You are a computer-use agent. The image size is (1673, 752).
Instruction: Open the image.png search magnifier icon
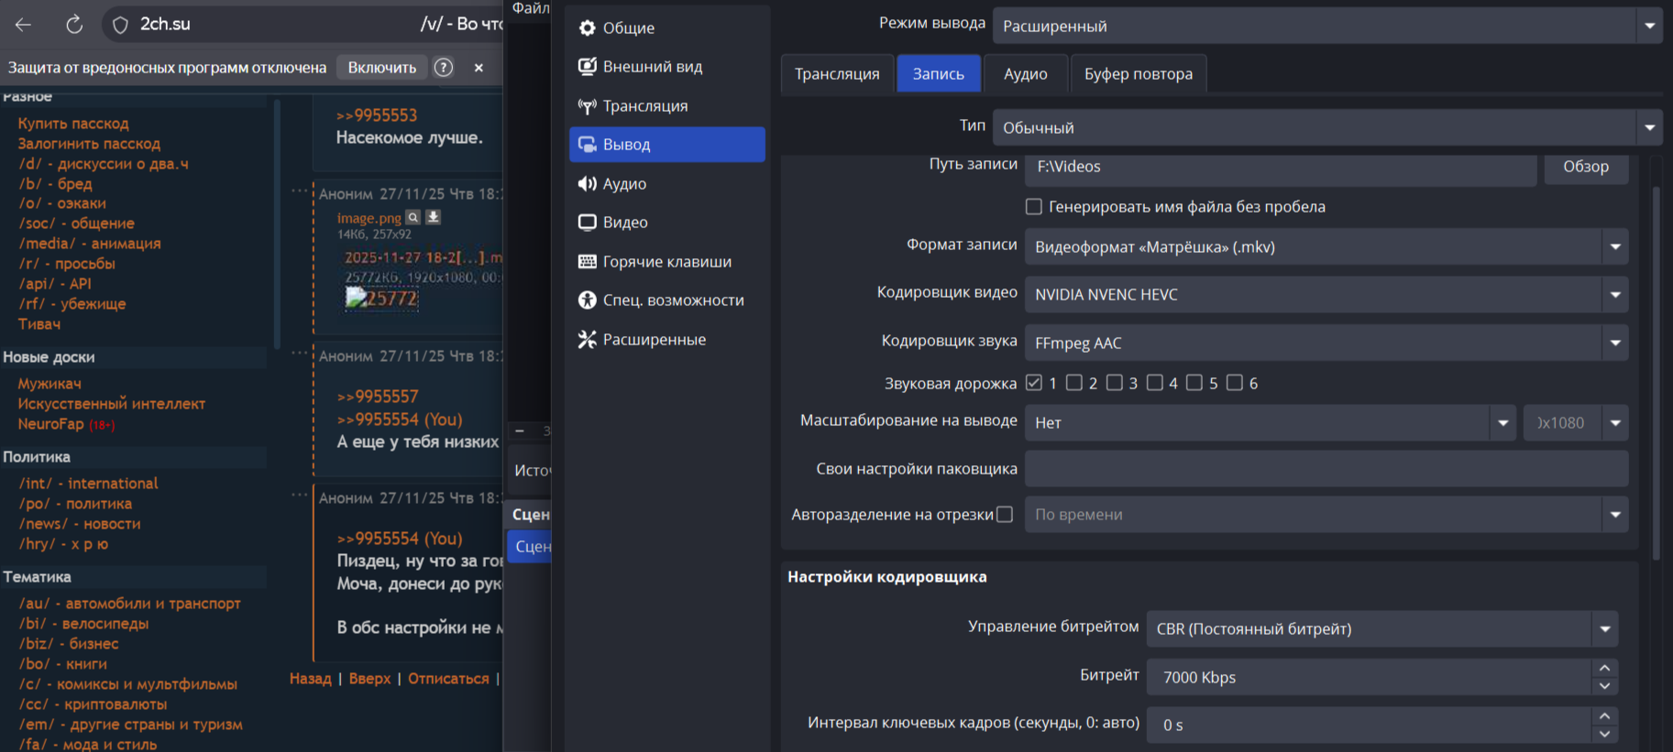point(413,218)
